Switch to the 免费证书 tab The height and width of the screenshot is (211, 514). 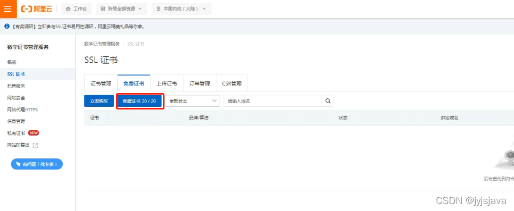134,83
